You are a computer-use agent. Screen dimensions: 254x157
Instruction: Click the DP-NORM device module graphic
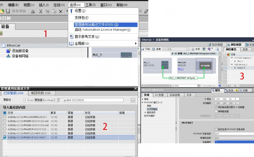pyautogui.click(x=205, y=66)
